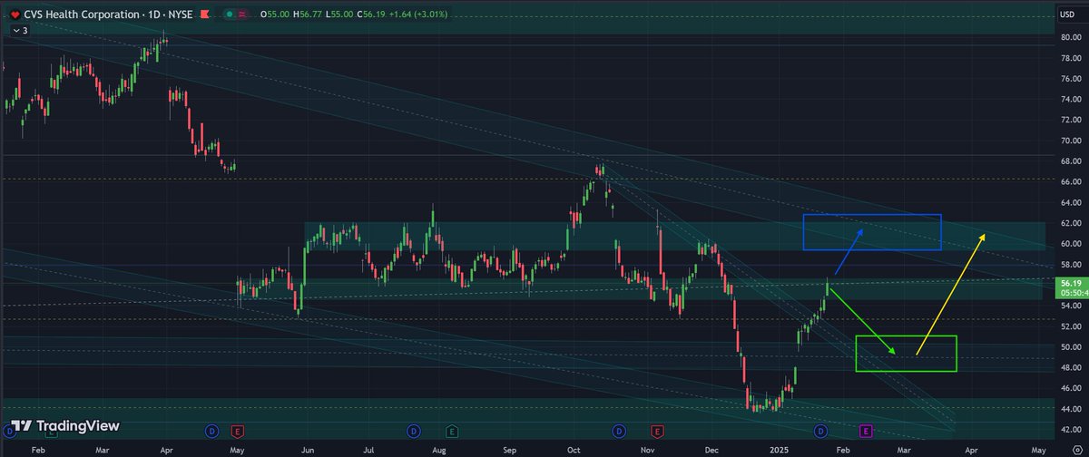Click the red heart favorite icon beside CVS
The width and height of the screenshot is (1089, 457).
15,15
